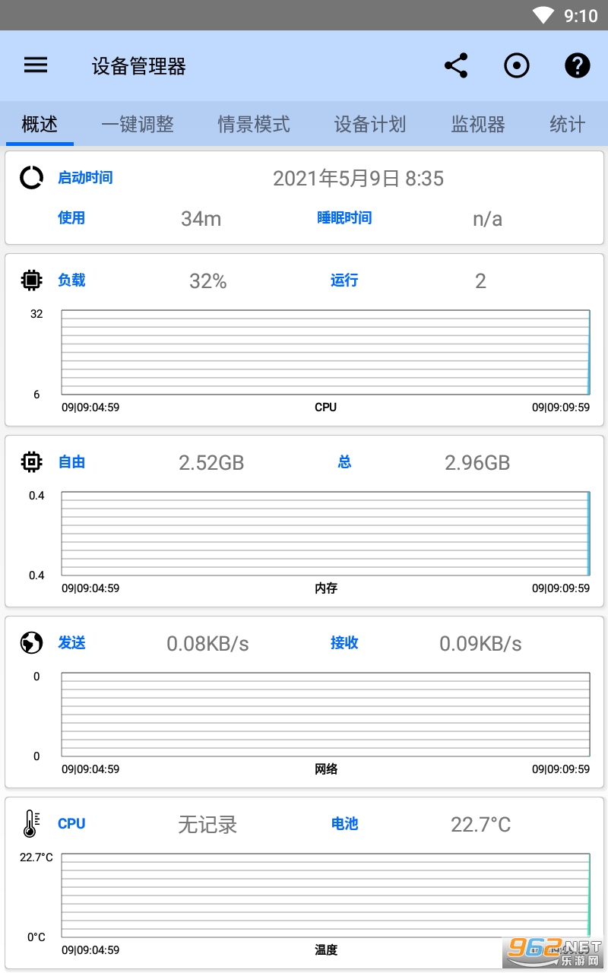Open the help question mark icon
This screenshot has height=973, width=608.
point(578,65)
